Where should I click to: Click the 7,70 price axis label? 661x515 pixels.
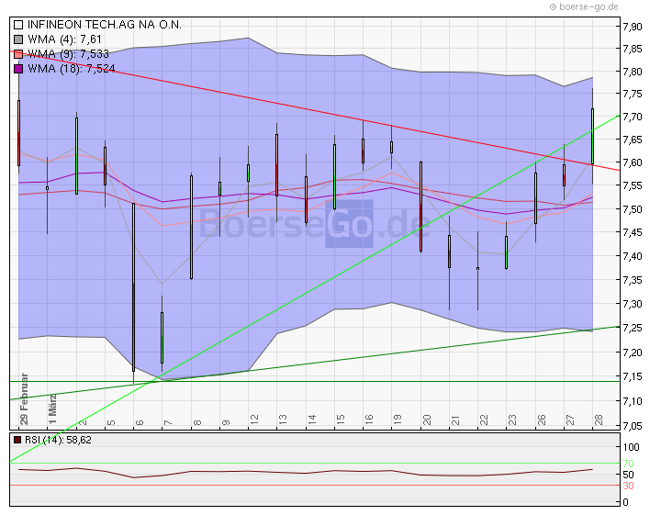coord(633,117)
